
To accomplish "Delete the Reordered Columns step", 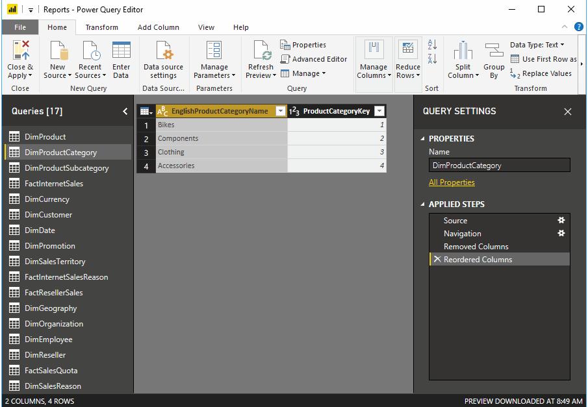I will pos(437,260).
